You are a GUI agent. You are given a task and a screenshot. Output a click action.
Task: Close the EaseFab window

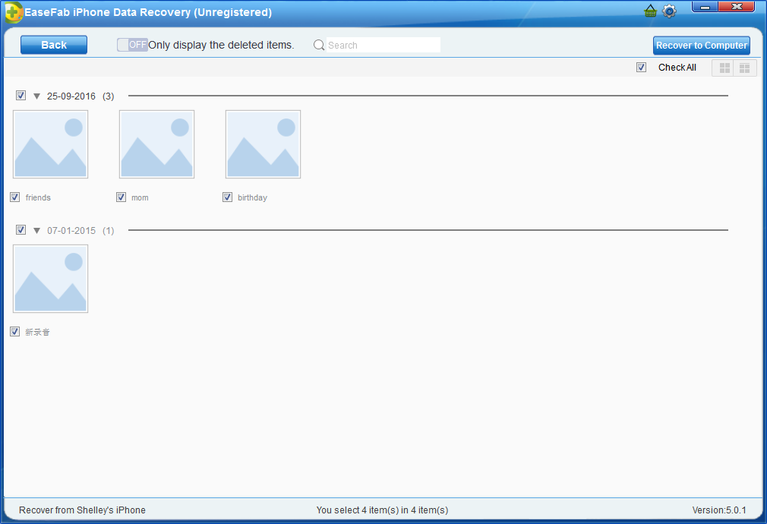click(x=737, y=7)
